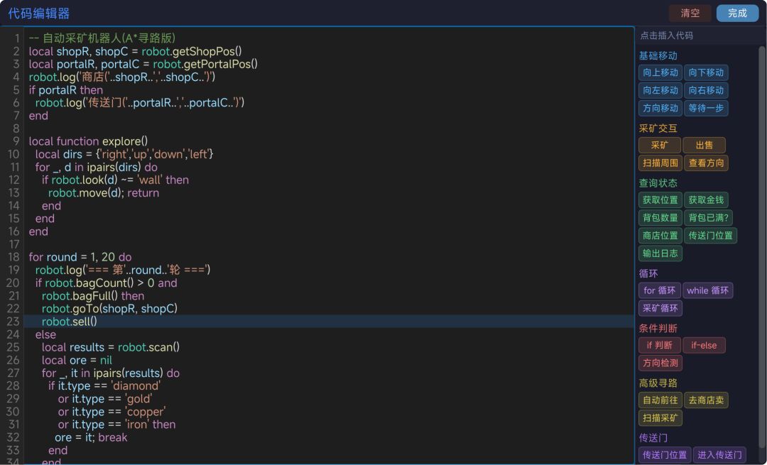Image resolution: width=767 pixels, height=465 pixels.
Task: Insert the 进入传送门 snippet
Action: pos(719,455)
